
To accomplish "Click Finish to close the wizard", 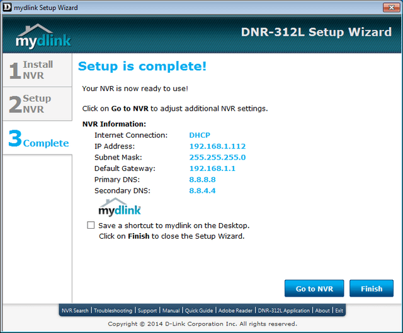I will click(x=372, y=288).
